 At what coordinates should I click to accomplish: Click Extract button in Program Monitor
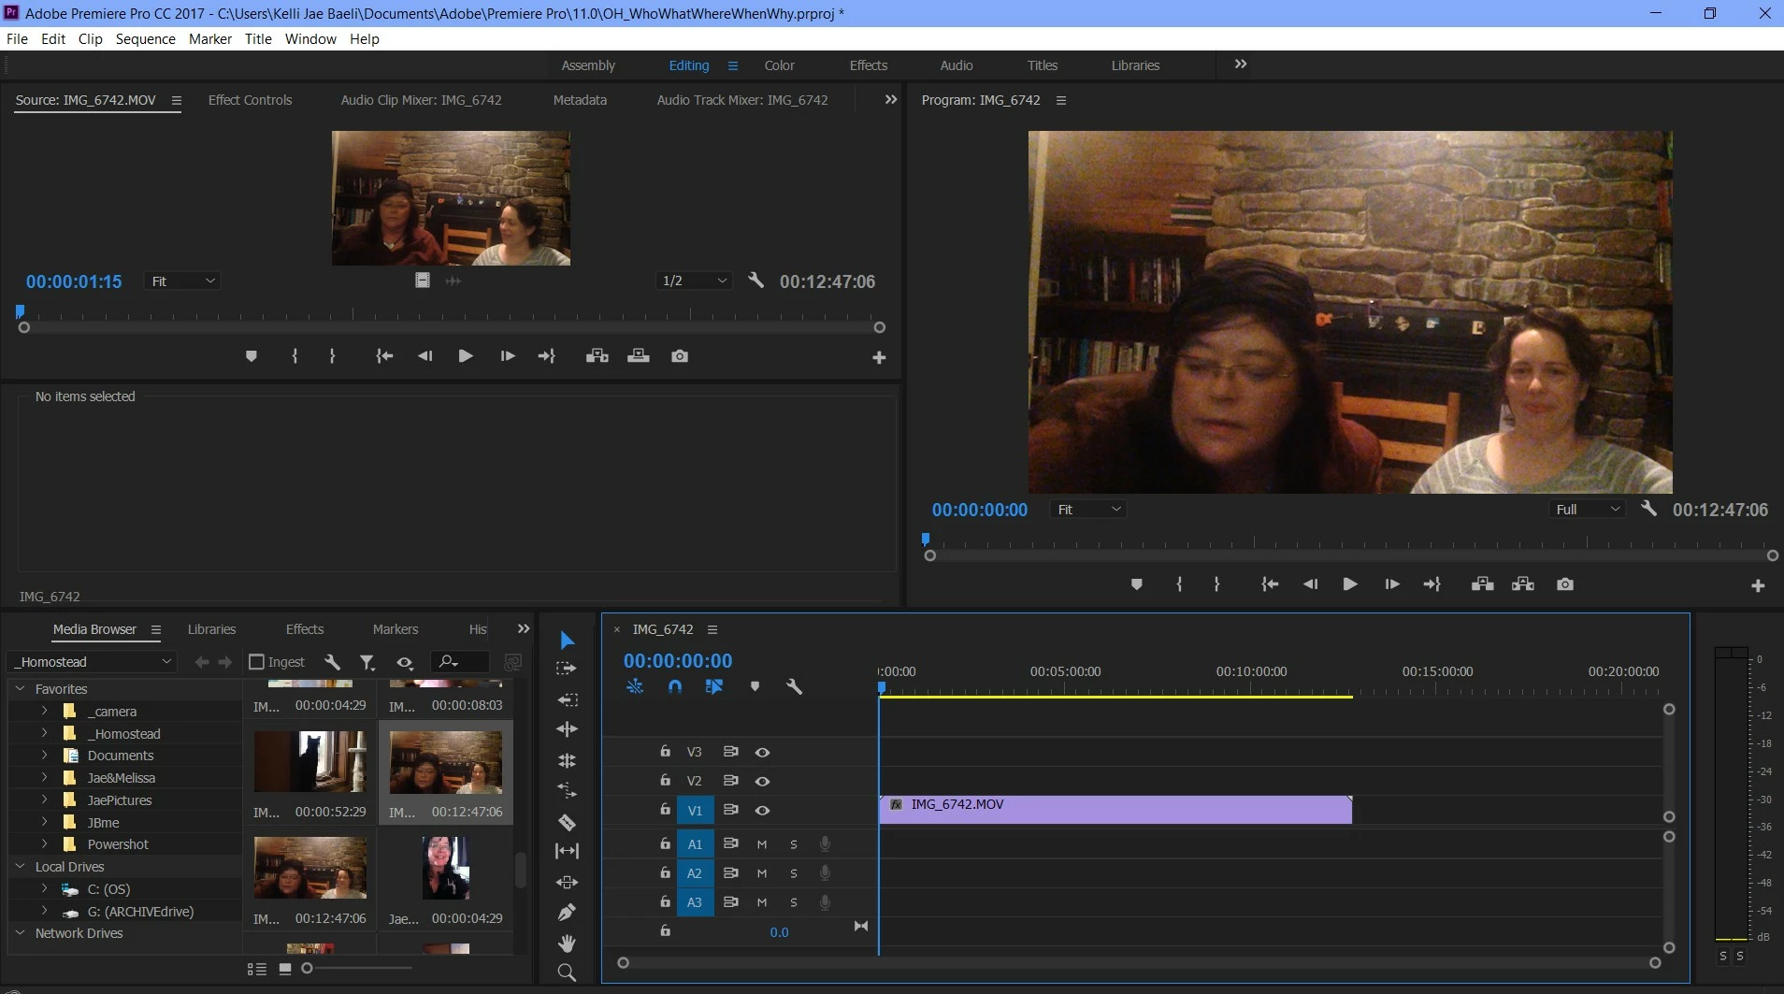click(1523, 584)
